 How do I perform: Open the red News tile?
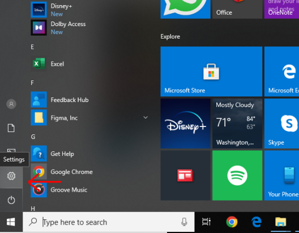click(185, 175)
